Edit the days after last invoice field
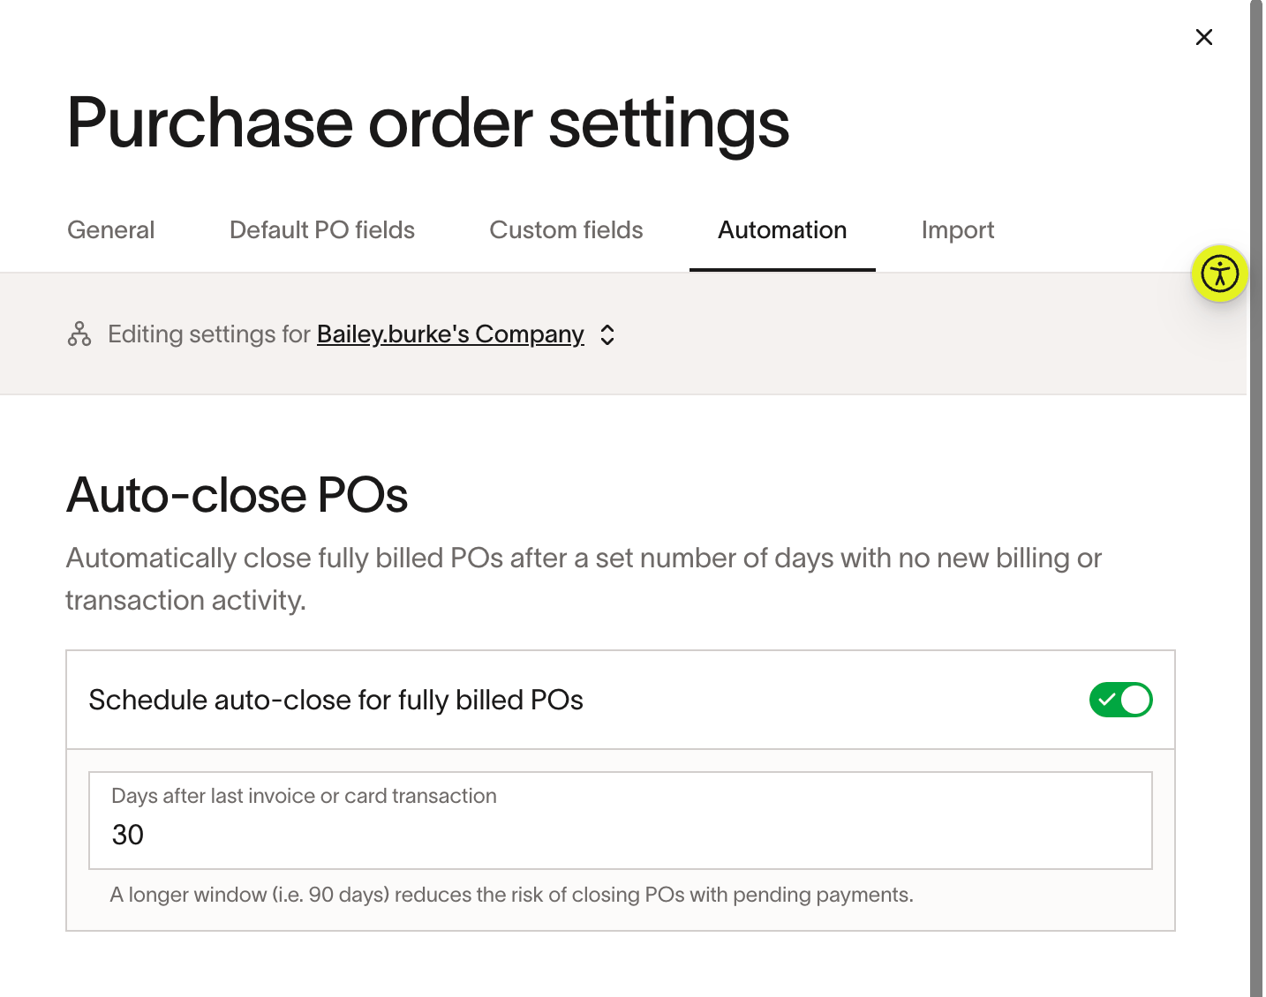The image size is (1266, 997). 621,821
